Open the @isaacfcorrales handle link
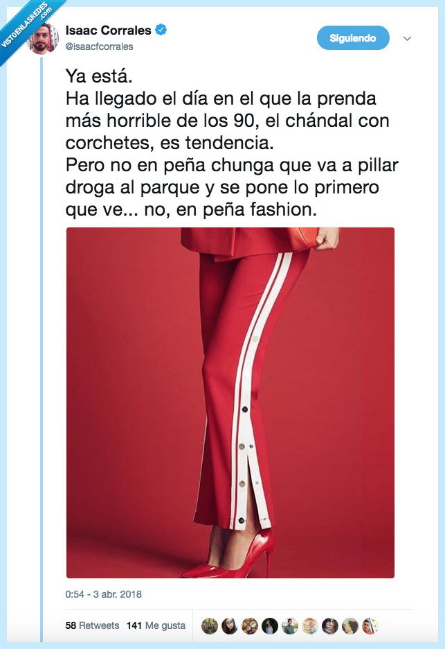The height and width of the screenshot is (649, 445). pos(99,46)
